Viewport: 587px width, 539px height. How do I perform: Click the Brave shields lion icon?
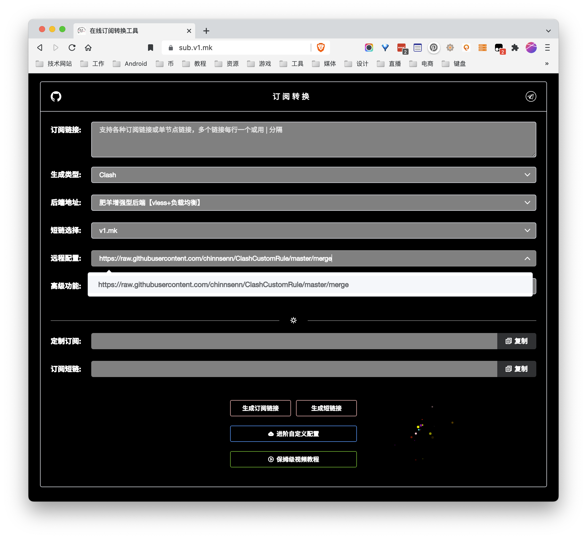[x=321, y=48]
